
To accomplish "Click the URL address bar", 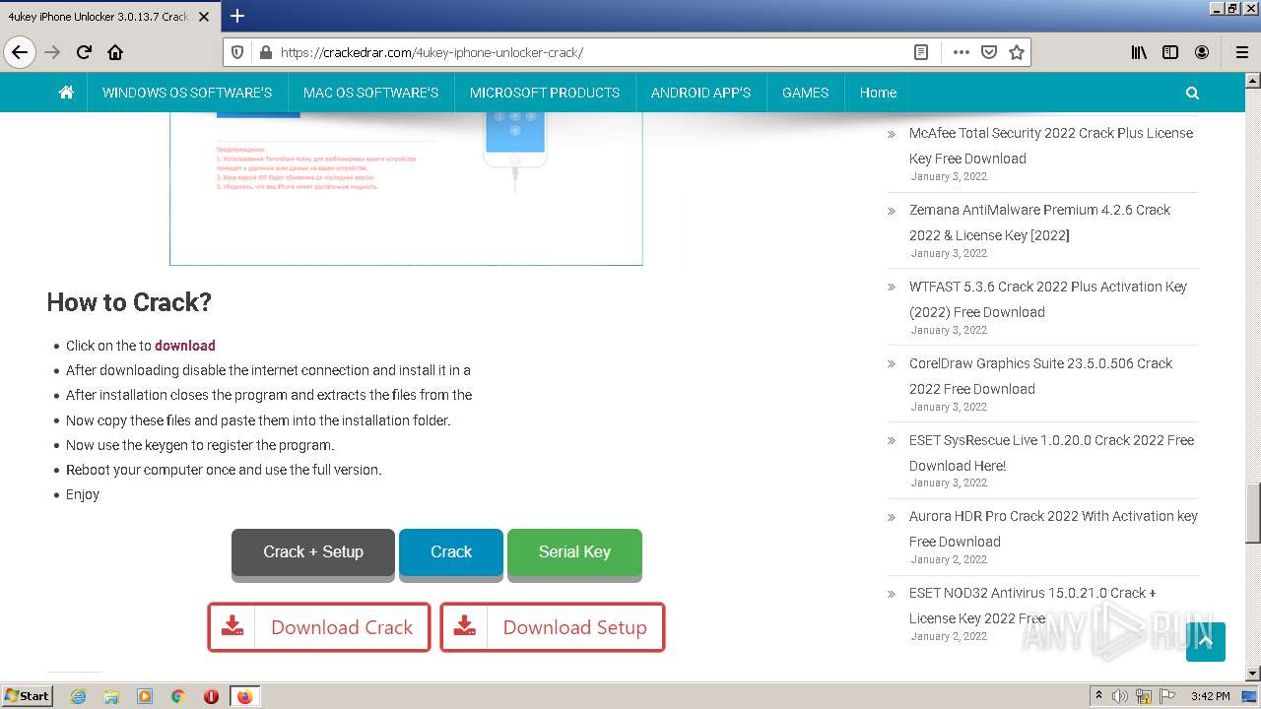I will point(591,52).
